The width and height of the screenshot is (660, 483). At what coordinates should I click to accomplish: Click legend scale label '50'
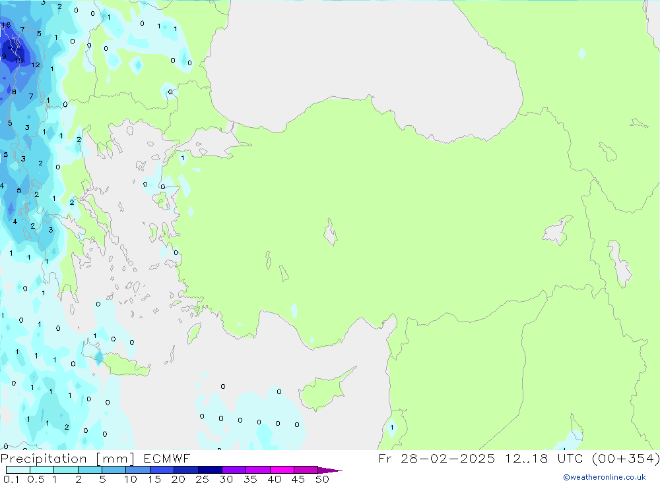(322, 479)
